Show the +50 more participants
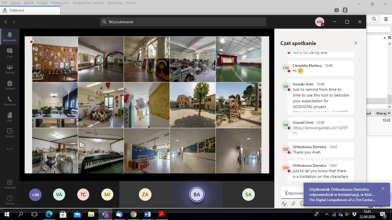Viewport: 392px width, 220px height. click(x=35, y=195)
